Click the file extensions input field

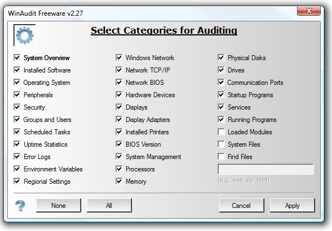tap(265, 169)
